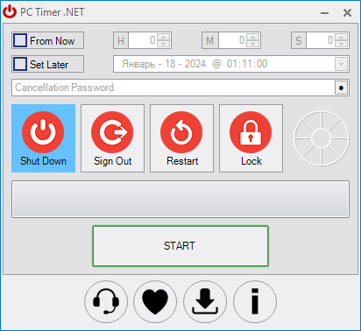The height and width of the screenshot is (331, 361).
Task: Click inside the hours input field
Action: 143,40
